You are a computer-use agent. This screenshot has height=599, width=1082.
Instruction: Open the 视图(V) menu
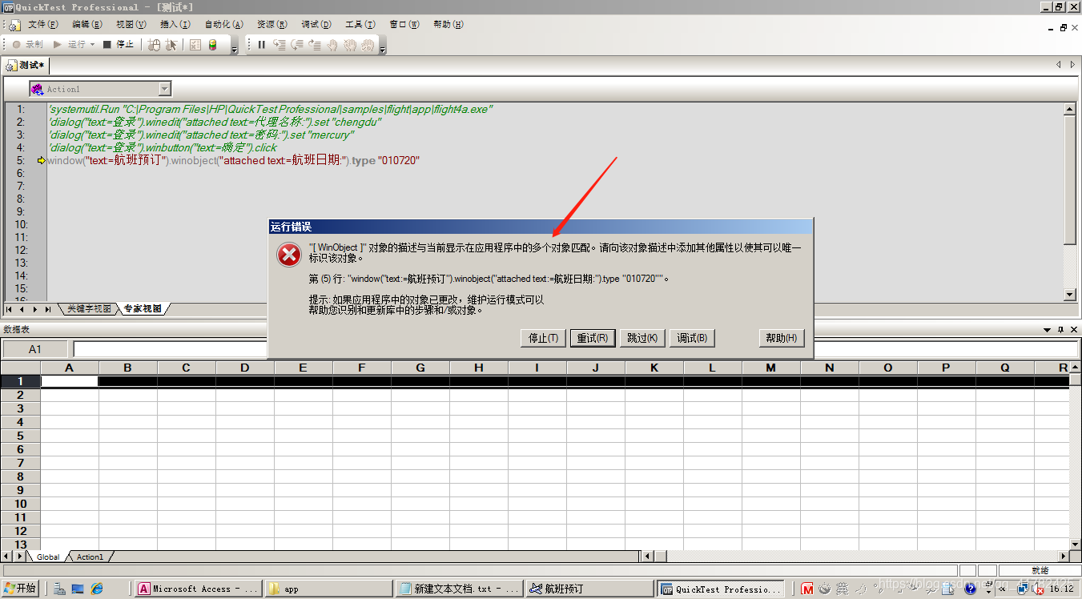pos(131,25)
